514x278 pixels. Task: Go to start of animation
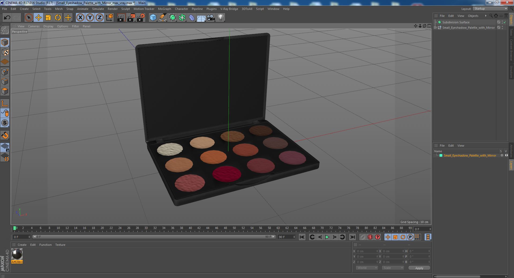pos(302,237)
